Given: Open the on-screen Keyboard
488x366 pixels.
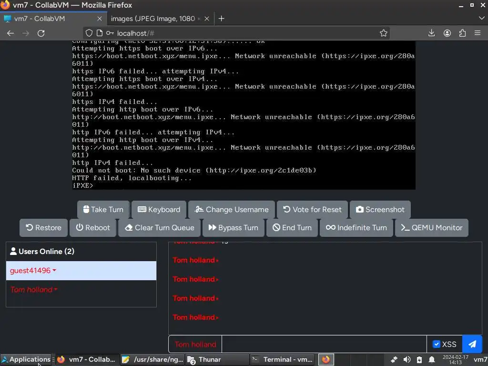Looking at the screenshot, I should 159,210.
